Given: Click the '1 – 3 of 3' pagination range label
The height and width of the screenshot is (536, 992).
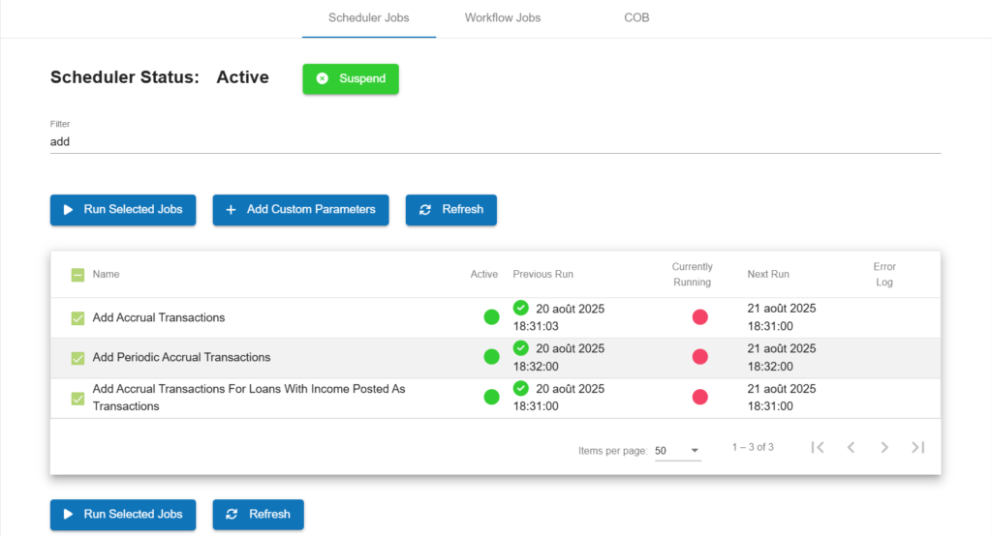Looking at the screenshot, I should 753,448.
